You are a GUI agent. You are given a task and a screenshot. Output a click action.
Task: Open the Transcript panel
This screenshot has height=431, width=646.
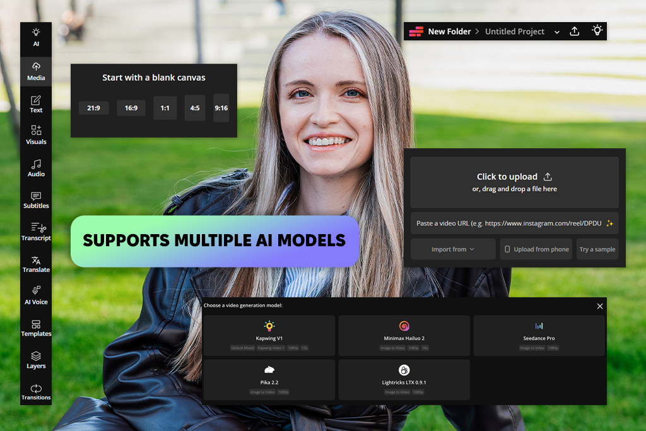(x=36, y=232)
